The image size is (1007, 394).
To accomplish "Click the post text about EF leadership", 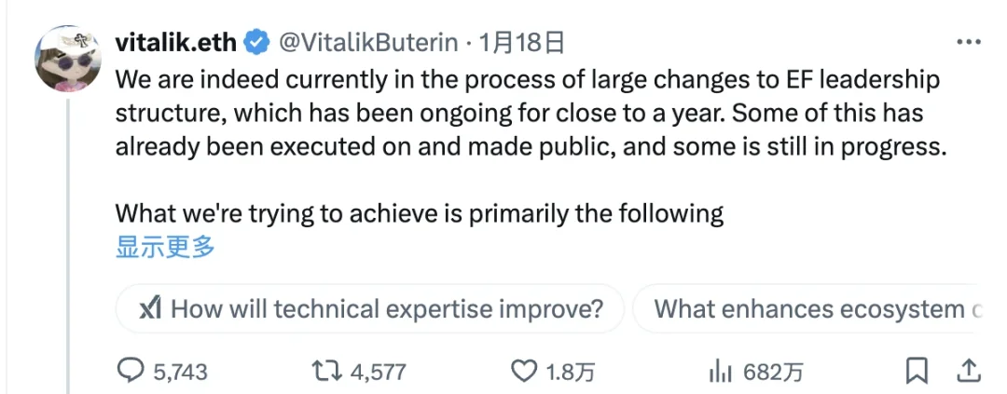I will point(528,114).
